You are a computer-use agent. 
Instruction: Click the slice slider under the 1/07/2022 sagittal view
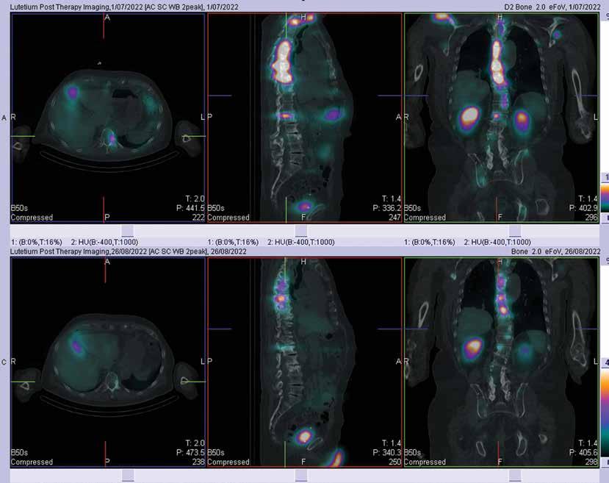point(301,230)
